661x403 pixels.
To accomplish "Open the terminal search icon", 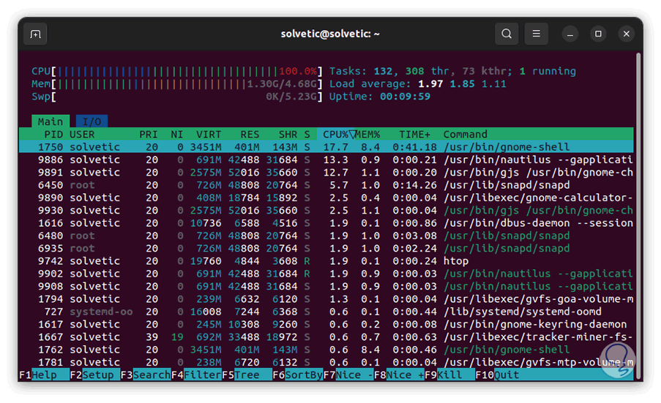I will (x=507, y=34).
